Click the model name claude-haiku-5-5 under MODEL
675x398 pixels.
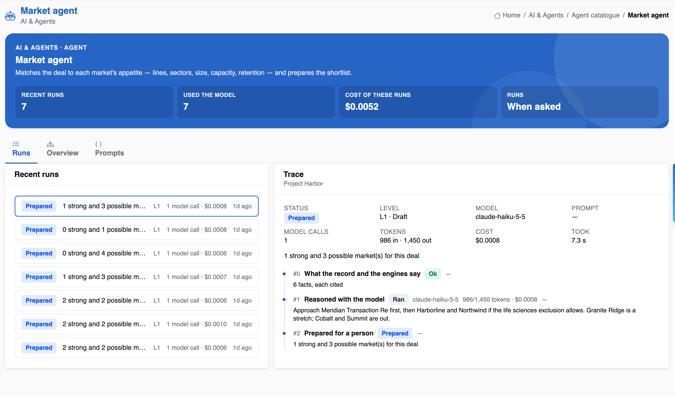(500, 217)
